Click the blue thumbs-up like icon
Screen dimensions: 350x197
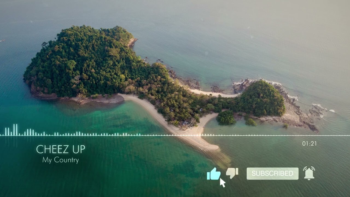[x=214, y=174]
